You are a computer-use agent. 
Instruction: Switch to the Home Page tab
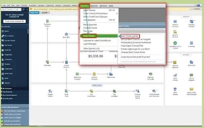34,12
